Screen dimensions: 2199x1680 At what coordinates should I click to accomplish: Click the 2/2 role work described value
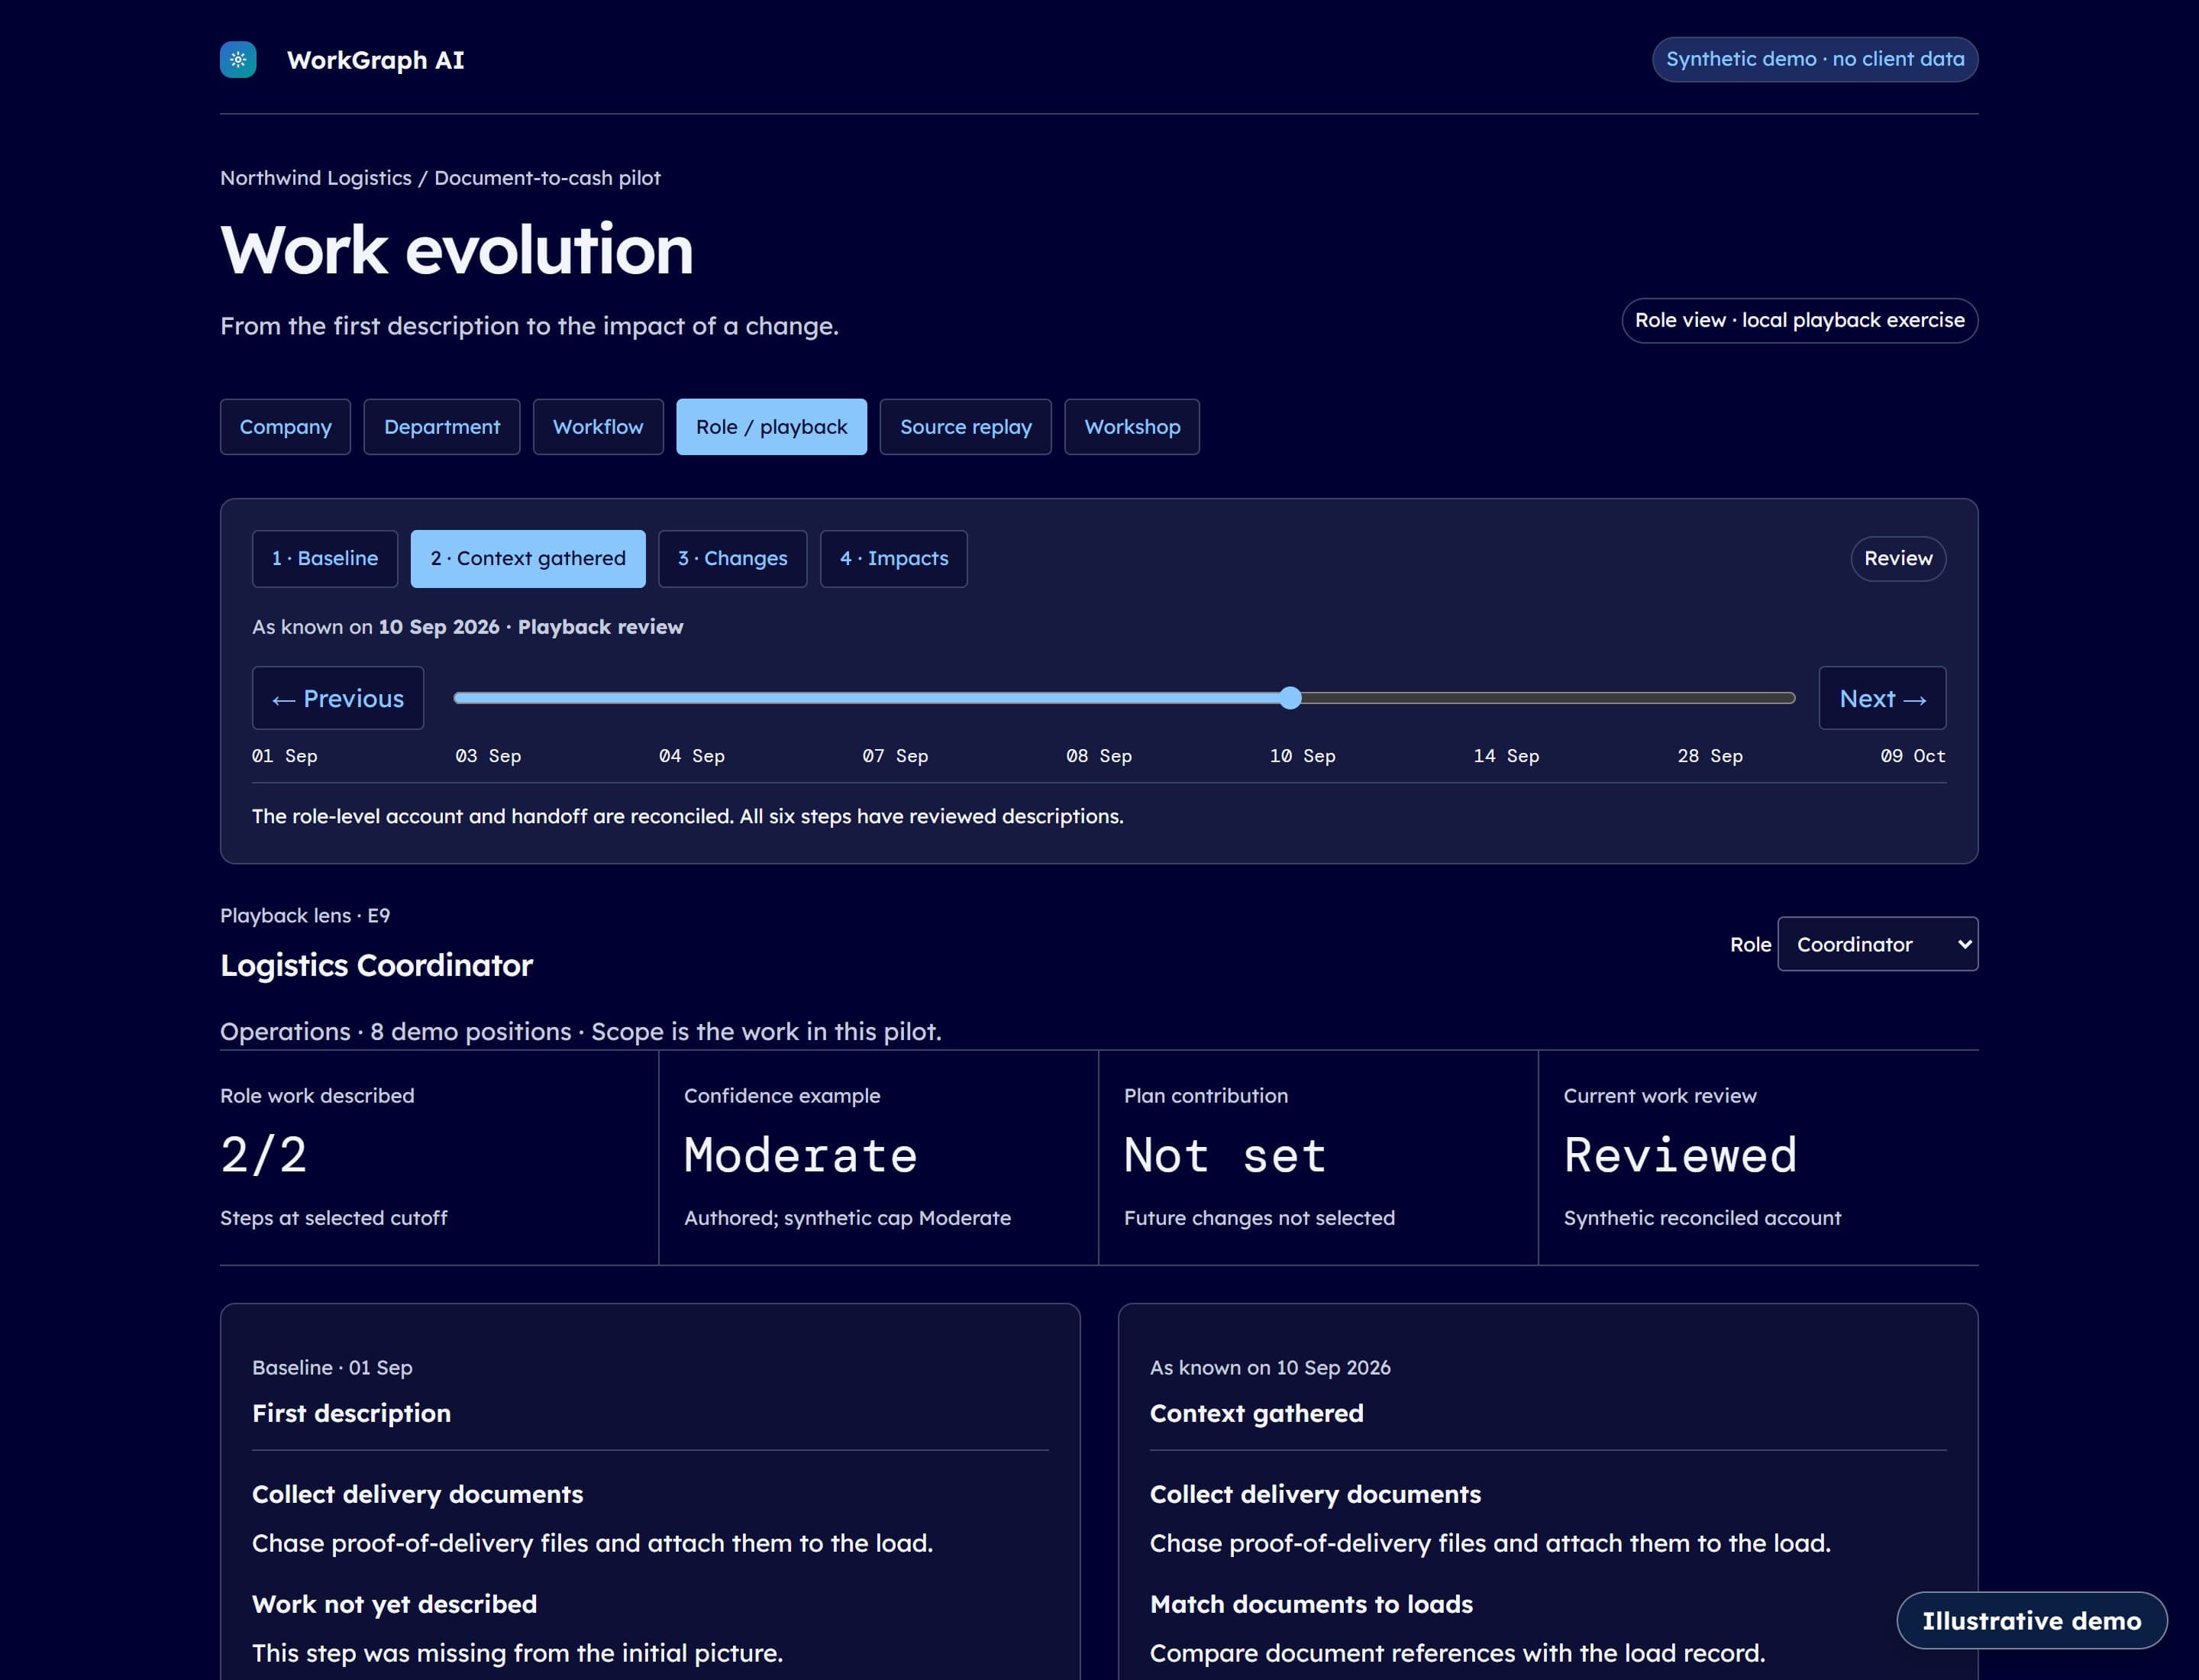click(x=264, y=1155)
